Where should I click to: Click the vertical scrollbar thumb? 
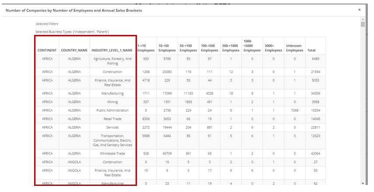click(363, 24)
